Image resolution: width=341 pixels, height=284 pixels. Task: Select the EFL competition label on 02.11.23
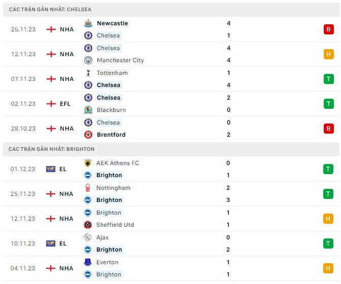click(66, 104)
